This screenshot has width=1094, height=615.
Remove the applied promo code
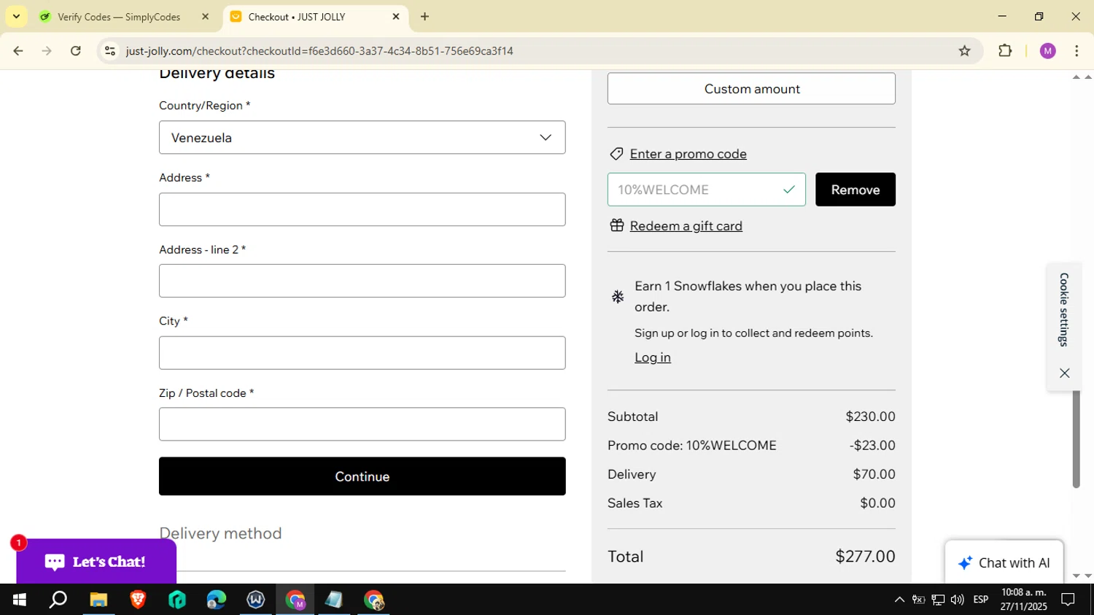pos(855,190)
